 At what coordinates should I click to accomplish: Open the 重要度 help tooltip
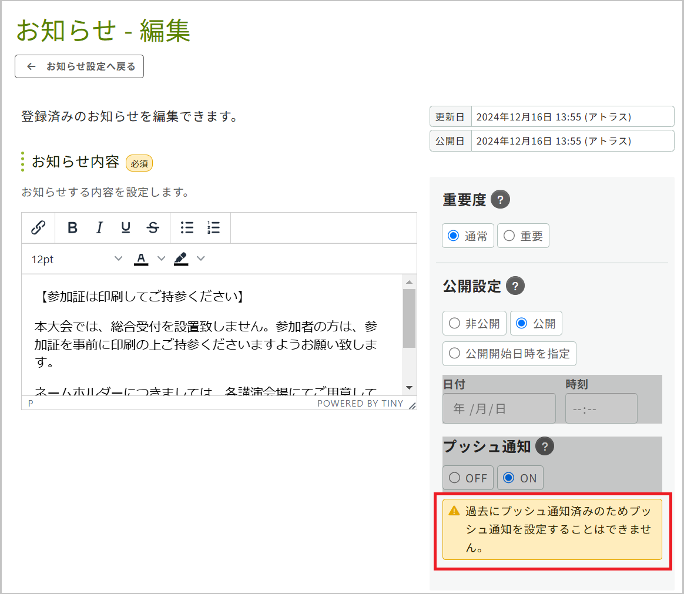click(500, 199)
